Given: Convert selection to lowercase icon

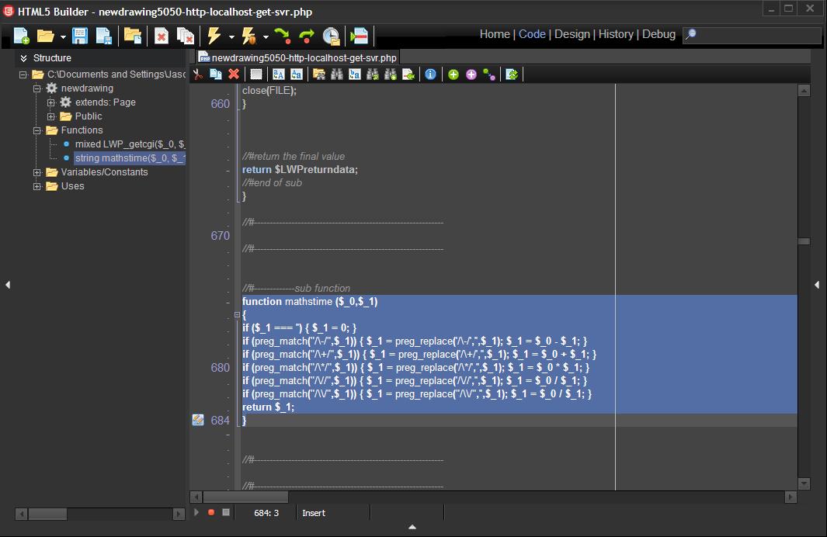Looking at the screenshot, I should 297,74.
